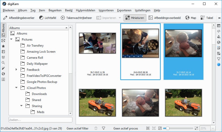This screenshot has width=222, height=132.
Task: Click the Importeren toolbar button
Action: (x=106, y=18)
